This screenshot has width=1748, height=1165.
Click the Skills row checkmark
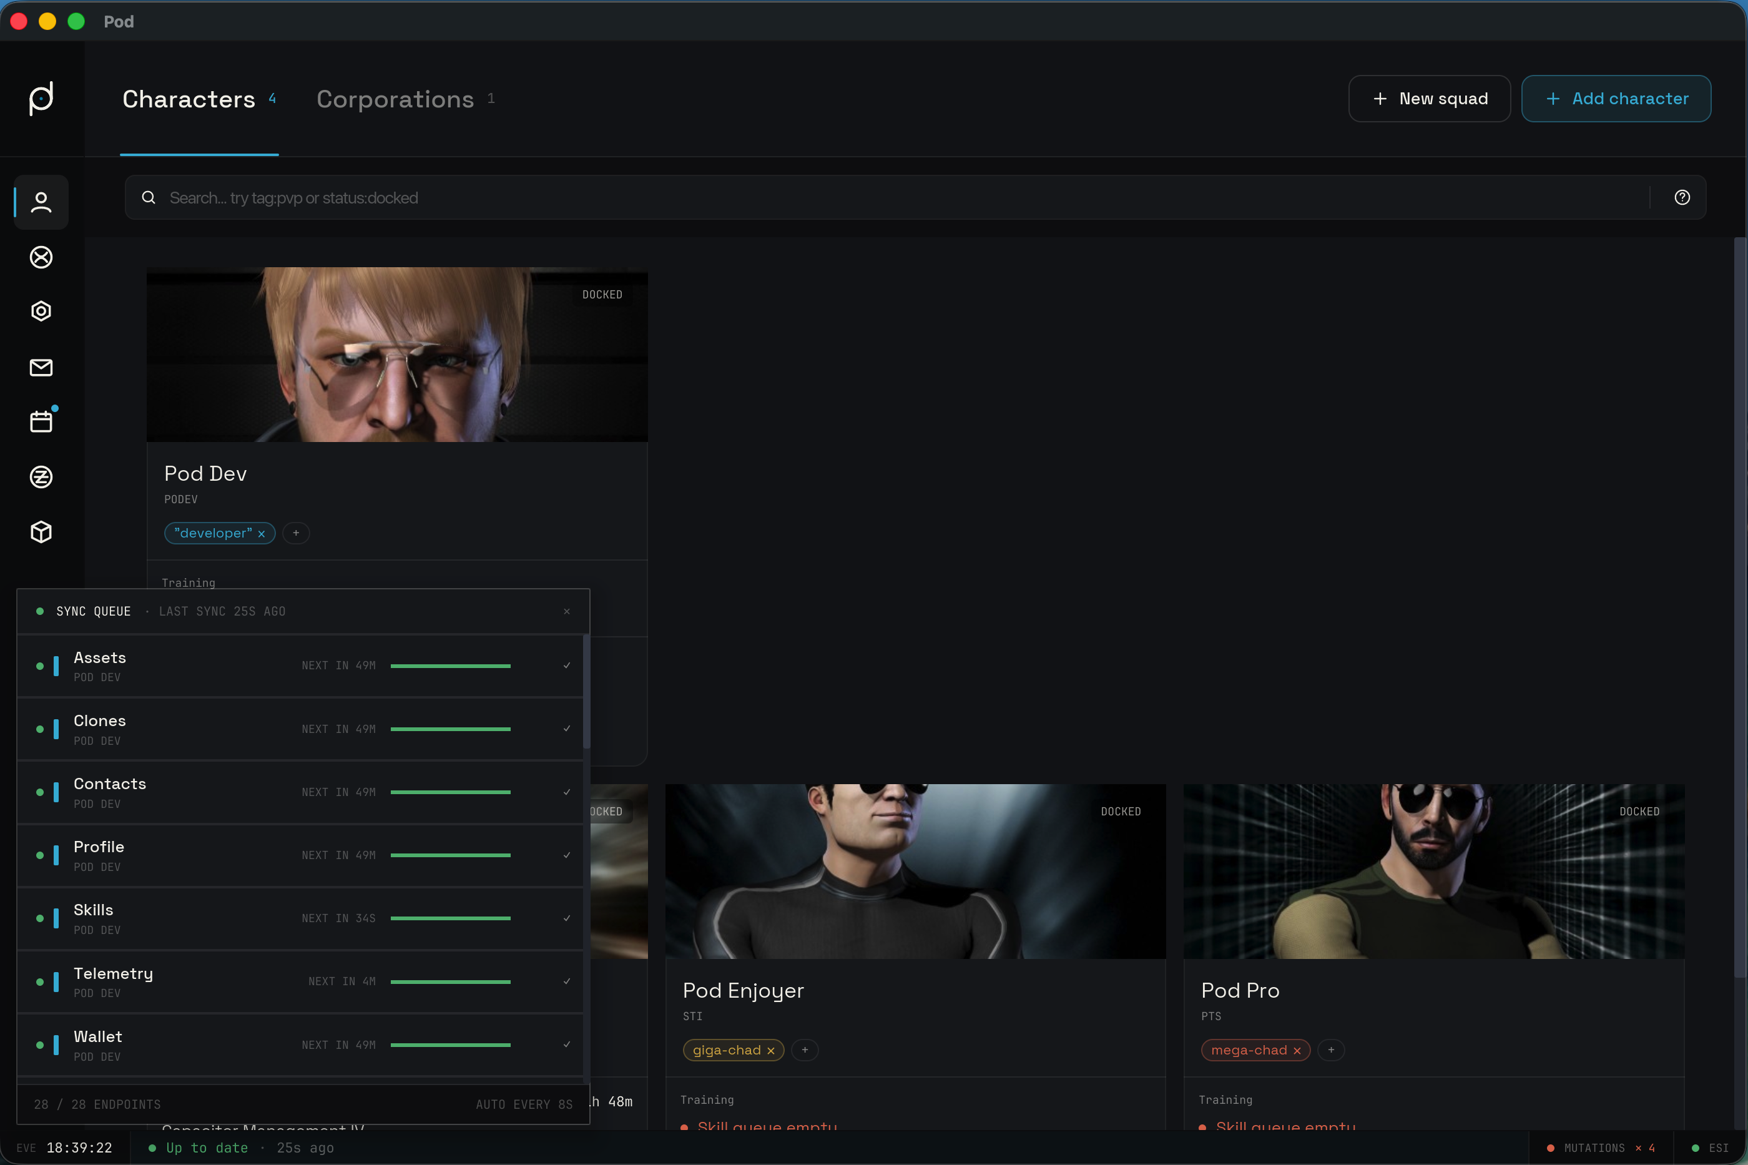(567, 918)
